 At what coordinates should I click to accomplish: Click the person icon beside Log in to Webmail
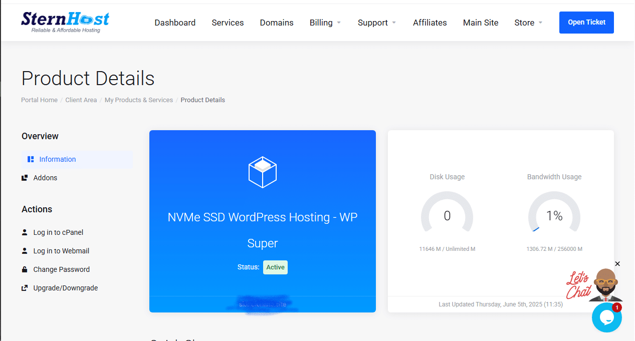[25, 251]
